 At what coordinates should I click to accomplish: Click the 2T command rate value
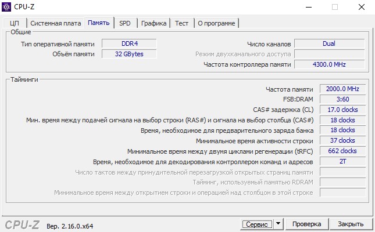click(342, 161)
